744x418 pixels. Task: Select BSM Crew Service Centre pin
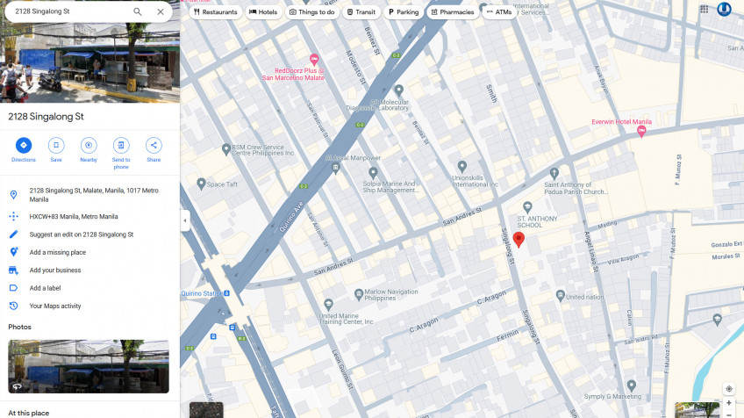tap(226, 149)
